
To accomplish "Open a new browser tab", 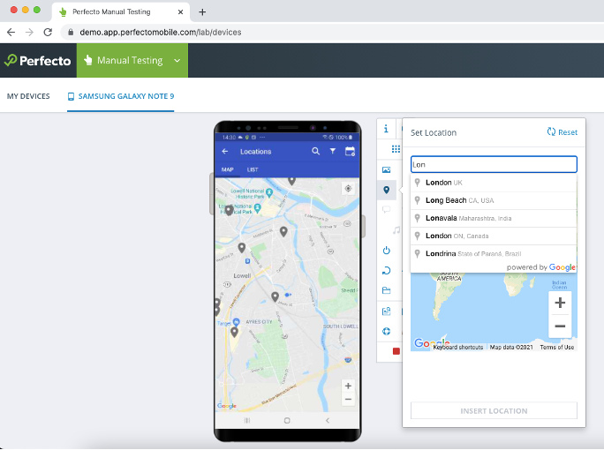I will [x=202, y=12].
